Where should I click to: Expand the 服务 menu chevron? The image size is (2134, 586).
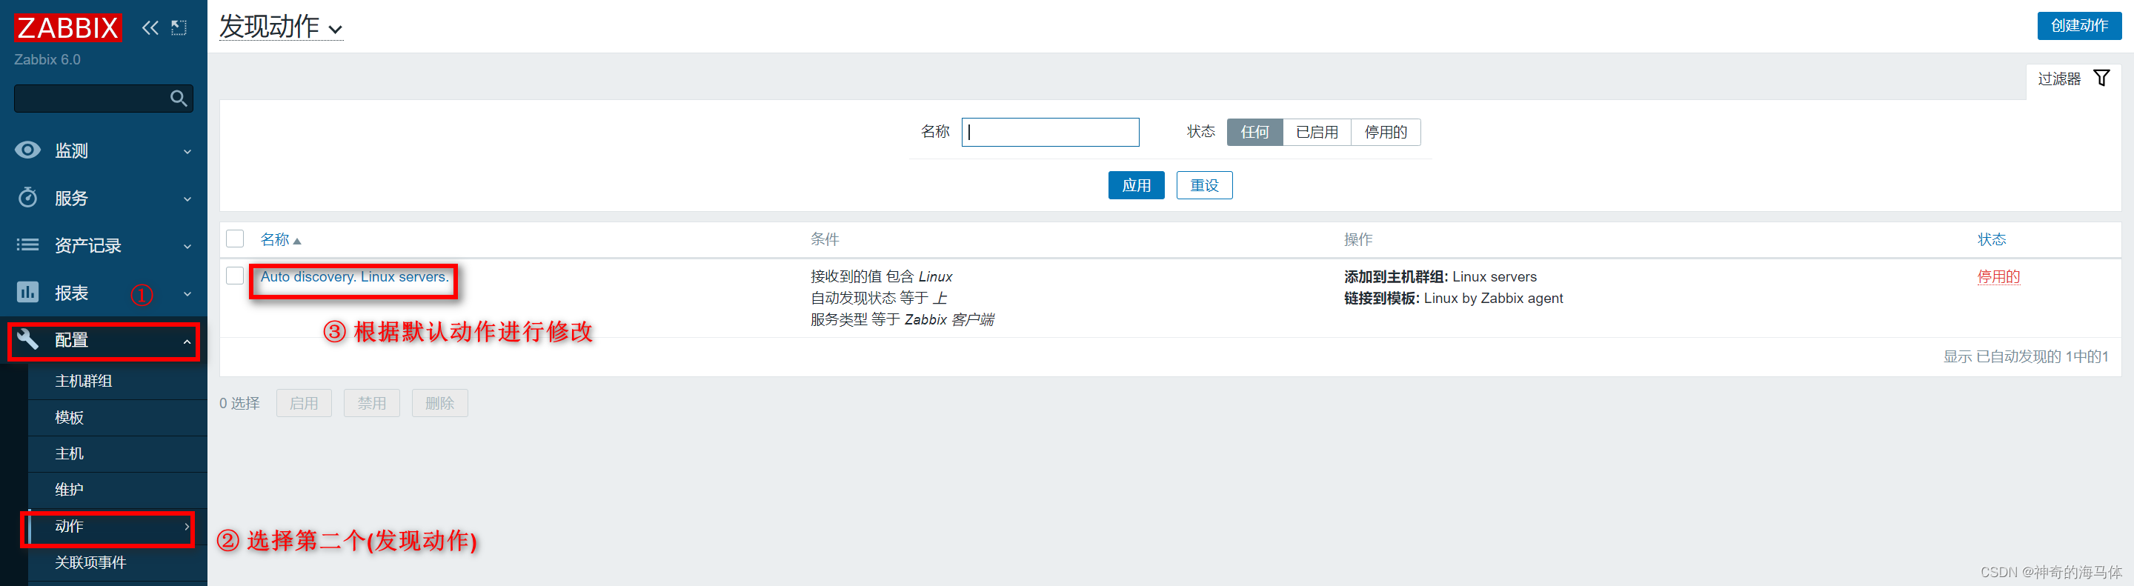187,199
